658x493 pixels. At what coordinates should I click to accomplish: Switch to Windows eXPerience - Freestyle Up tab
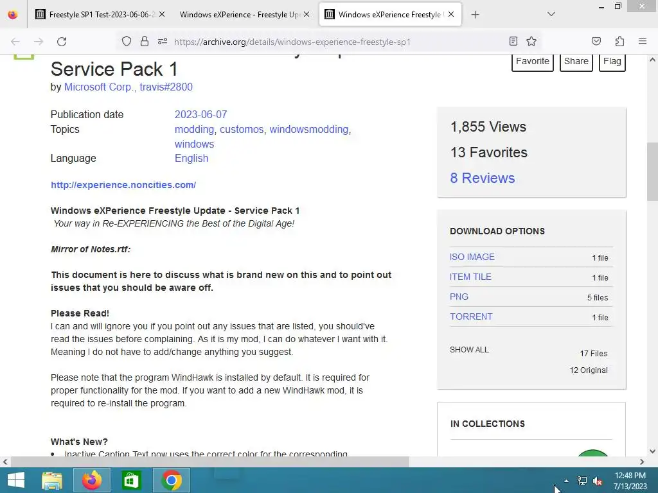[245, 15]
